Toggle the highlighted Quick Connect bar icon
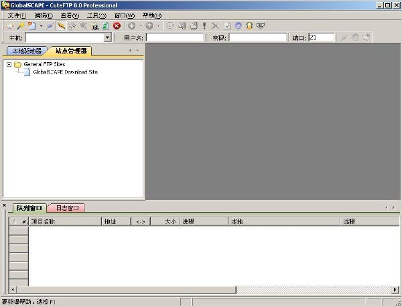Screen dimensions: 402x307 tap(61, 26)
